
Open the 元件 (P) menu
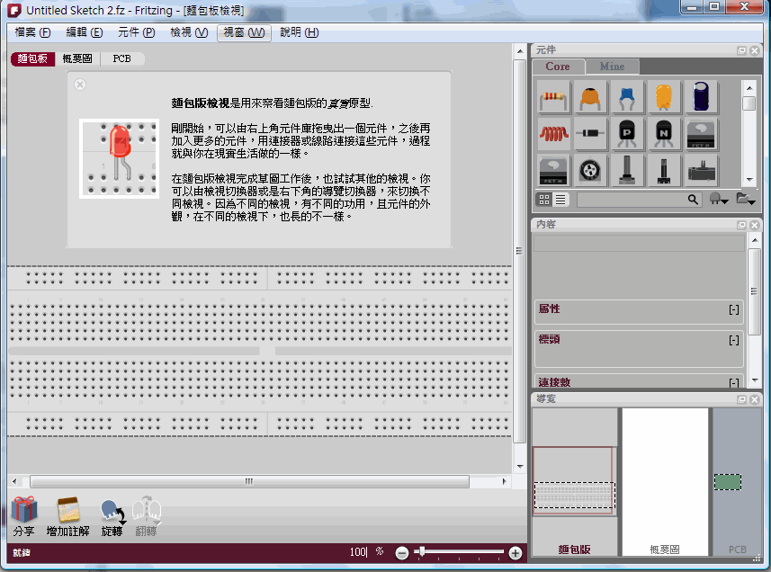[136, 32]
